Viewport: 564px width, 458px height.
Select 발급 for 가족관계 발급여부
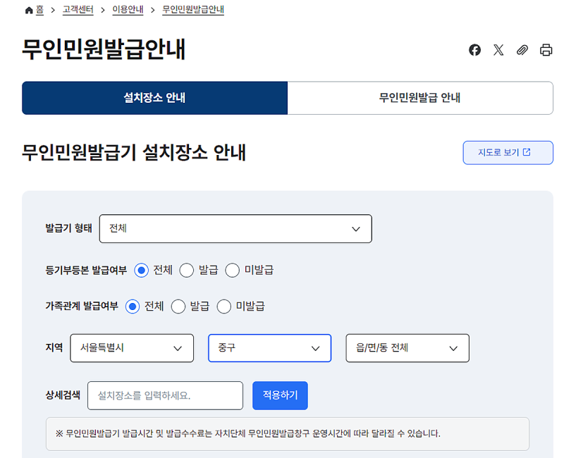tap(178, 307)
